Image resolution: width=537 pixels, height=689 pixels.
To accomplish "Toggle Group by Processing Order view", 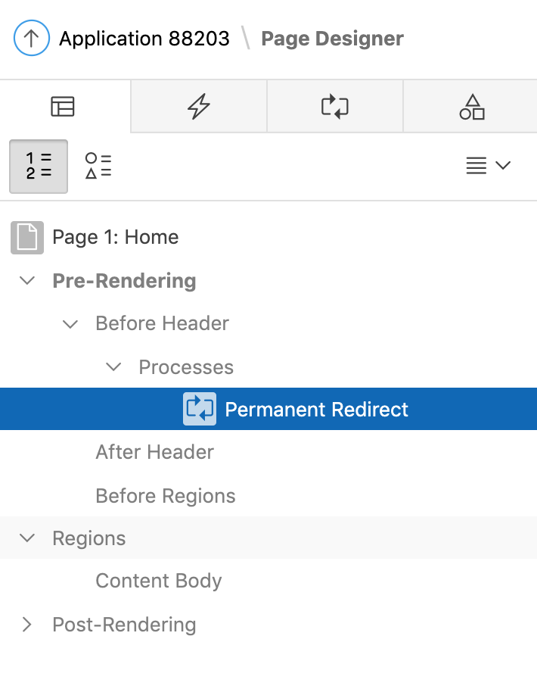I will click(x=39, y=166).
